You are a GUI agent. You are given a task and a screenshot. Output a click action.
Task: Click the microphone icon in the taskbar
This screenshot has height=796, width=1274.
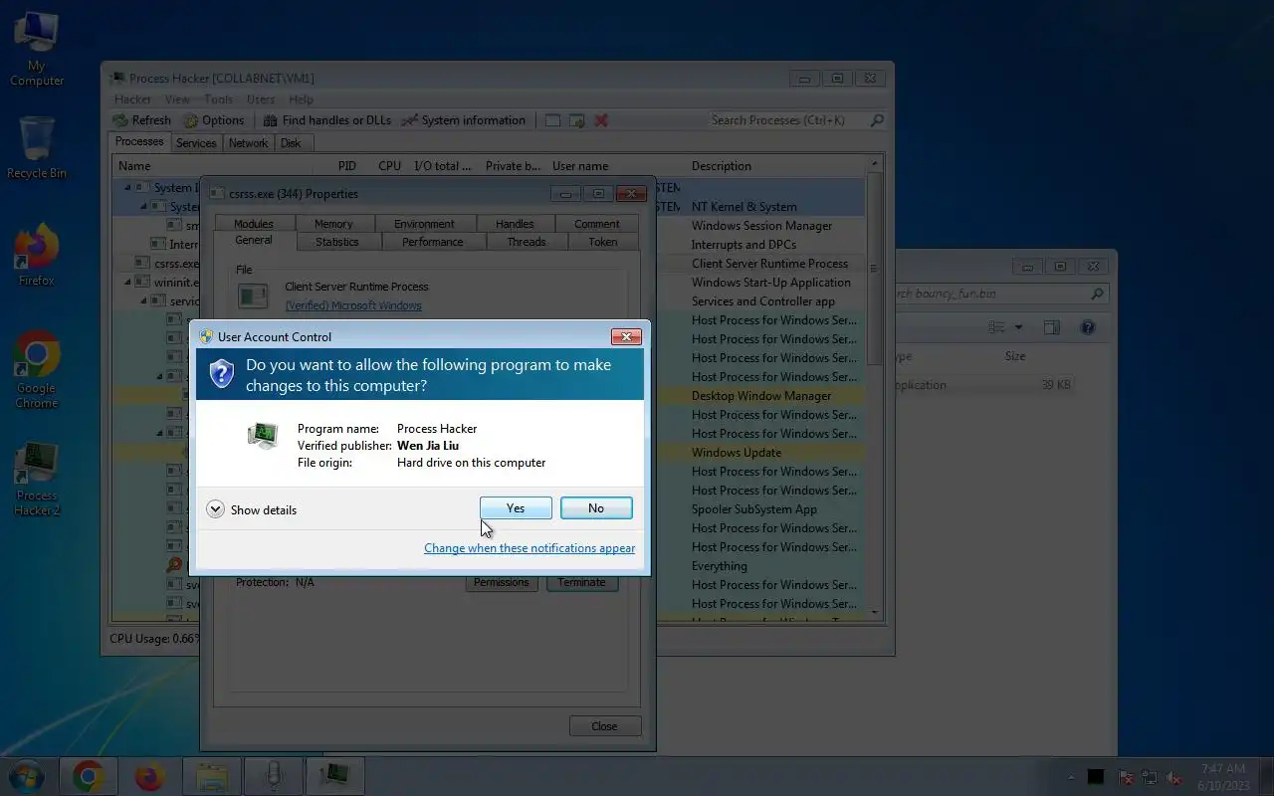[x=274, y=776]
